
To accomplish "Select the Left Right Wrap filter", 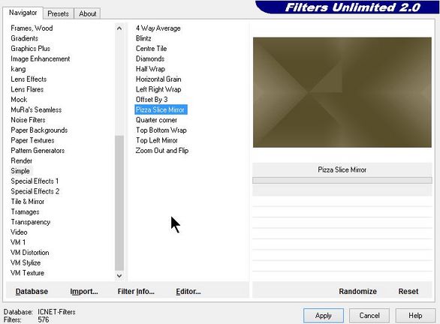I will tap(158, 89).
